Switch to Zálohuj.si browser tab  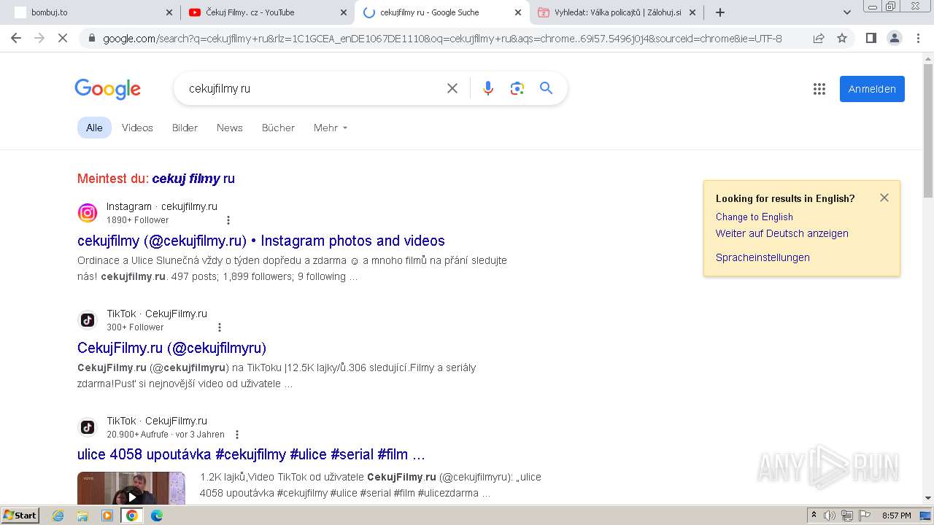point(617,12)
